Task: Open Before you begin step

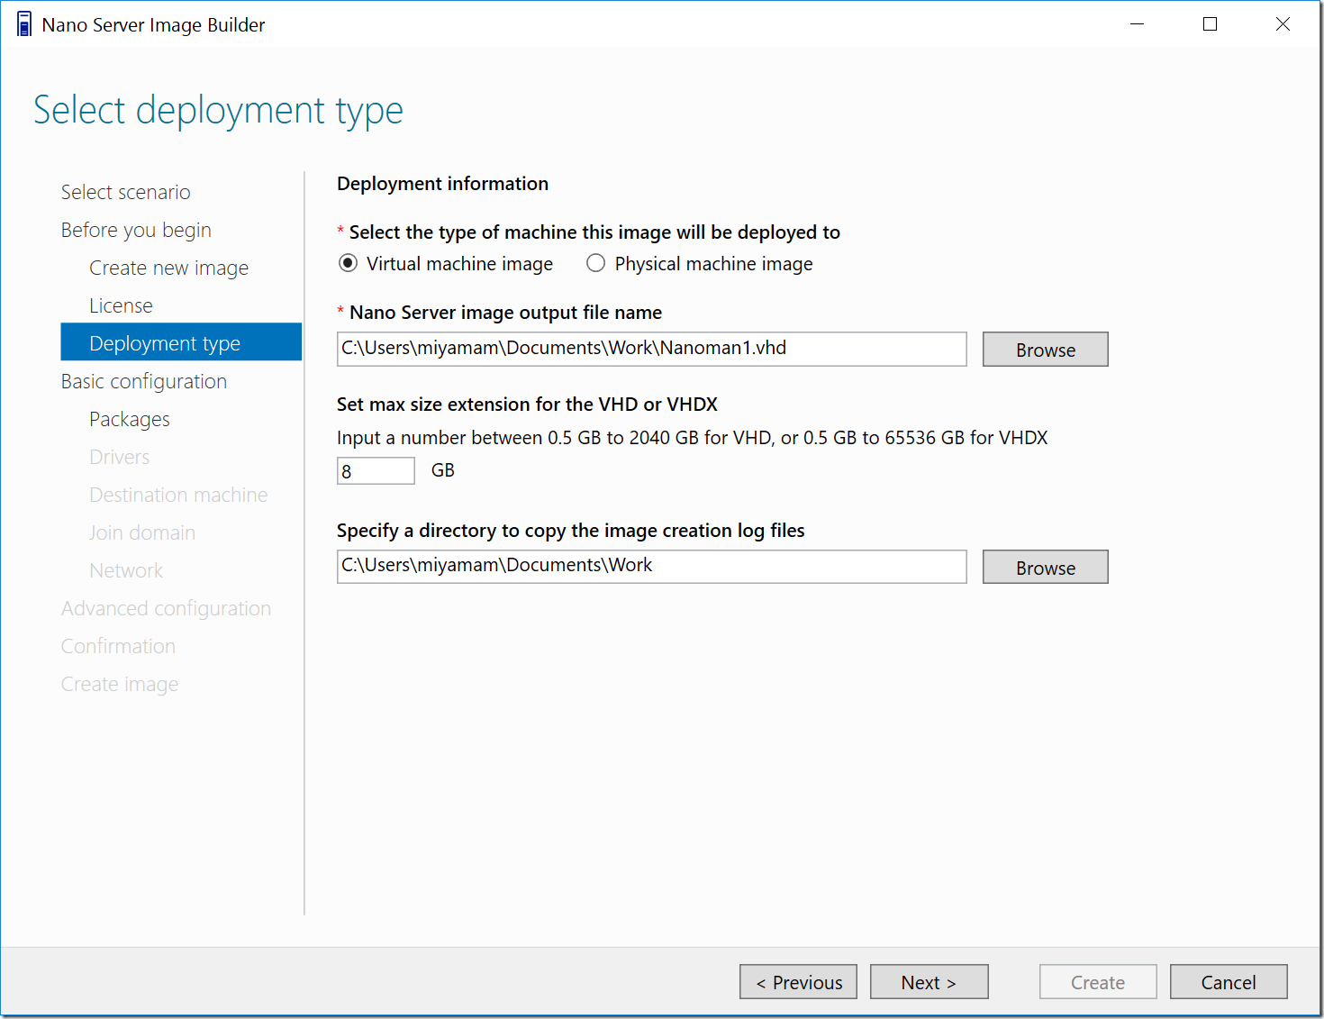Action: [136, 230]
